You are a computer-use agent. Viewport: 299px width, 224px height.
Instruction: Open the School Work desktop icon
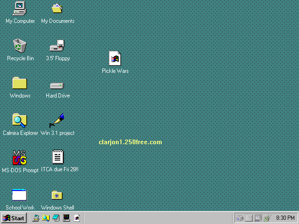[20, 195]
